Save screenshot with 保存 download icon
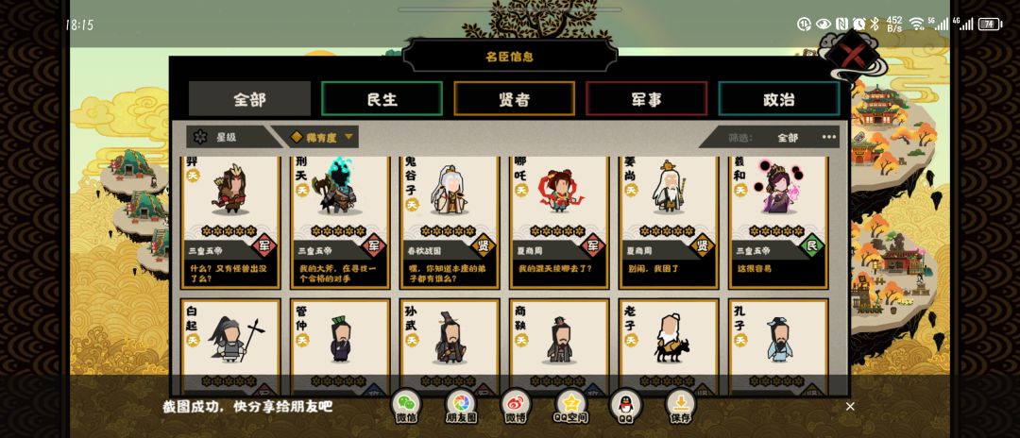 click(x=680, y=407)
